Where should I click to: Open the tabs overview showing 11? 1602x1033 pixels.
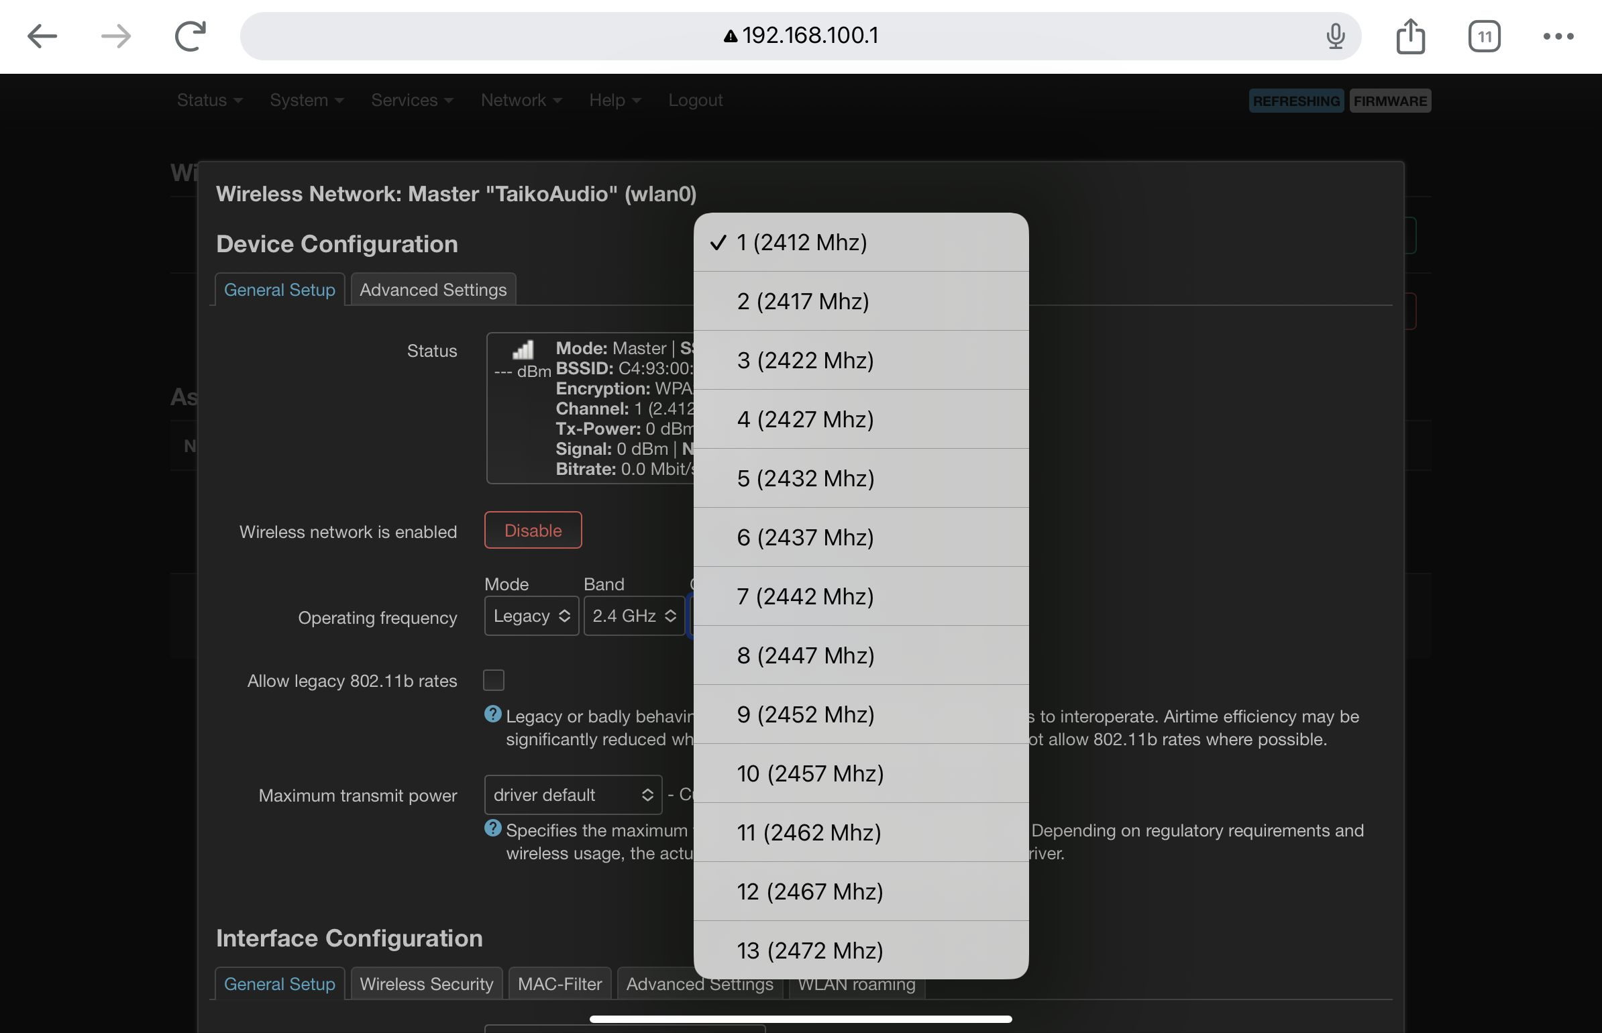(1484, 36)
